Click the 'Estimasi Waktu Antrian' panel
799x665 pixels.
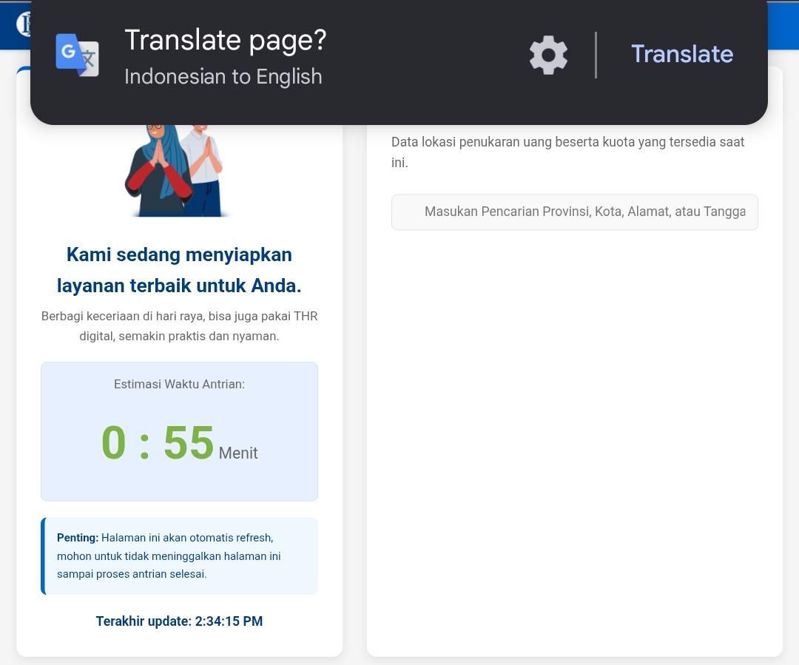tap(178, 431)
